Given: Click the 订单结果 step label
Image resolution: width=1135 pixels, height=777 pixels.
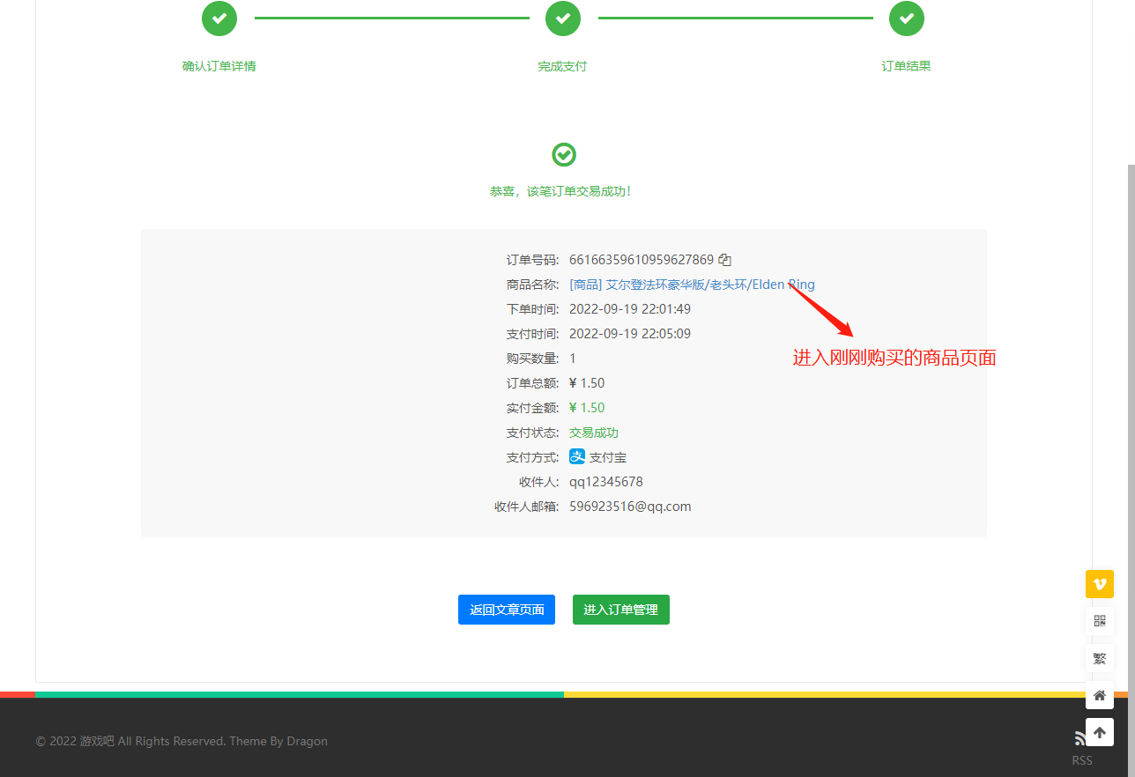Looking at the screenshot, I should (907, 66).
